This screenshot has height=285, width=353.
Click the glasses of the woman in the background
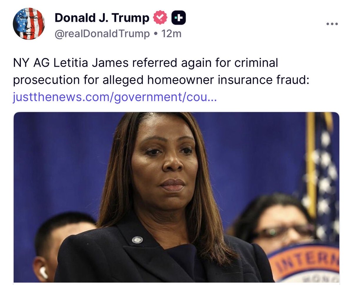(x=282, y=231)
